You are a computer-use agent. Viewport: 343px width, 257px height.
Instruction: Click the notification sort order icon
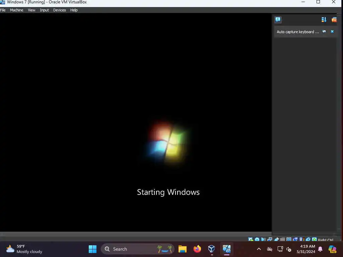[324, 20]
